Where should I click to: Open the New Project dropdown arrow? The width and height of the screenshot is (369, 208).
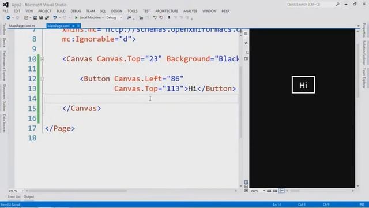coord(30,18)
